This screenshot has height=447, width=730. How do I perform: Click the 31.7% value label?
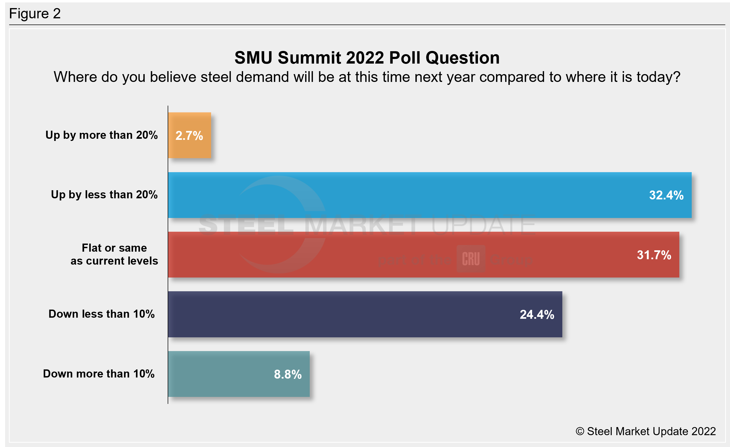(654, 255)
